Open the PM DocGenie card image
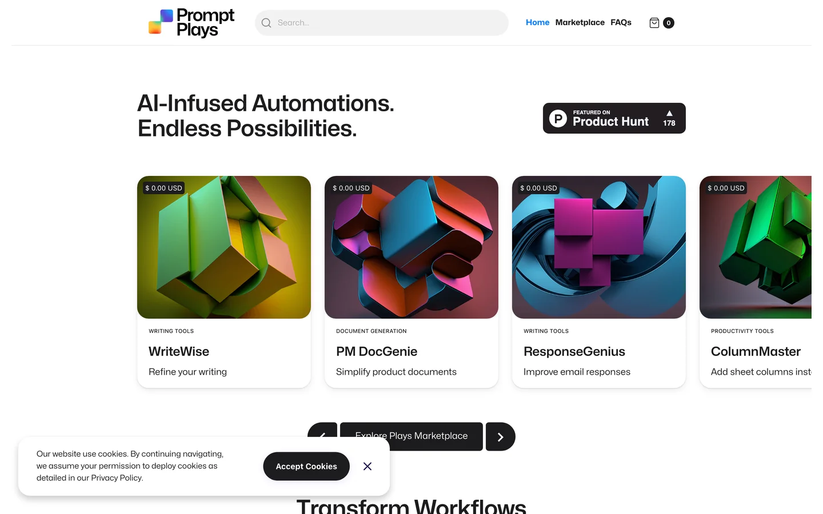 (x=411, y=247)
